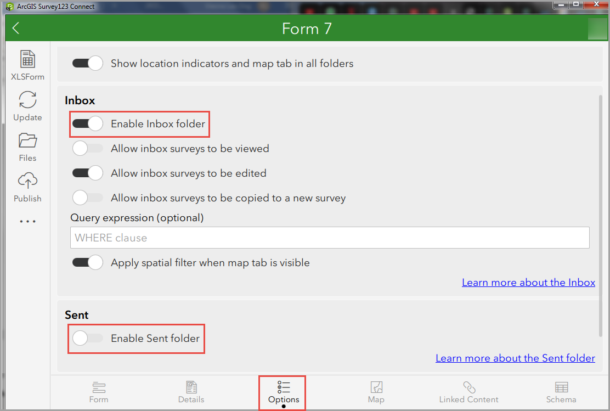
Task: Open the more options ellipsis in sidebar
Action: click(27, 222)
